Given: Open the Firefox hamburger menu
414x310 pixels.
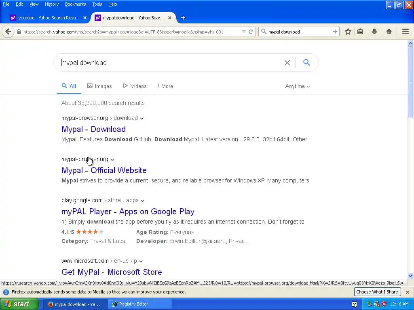Looking at the screenshot, I should (x=406, y=31).
